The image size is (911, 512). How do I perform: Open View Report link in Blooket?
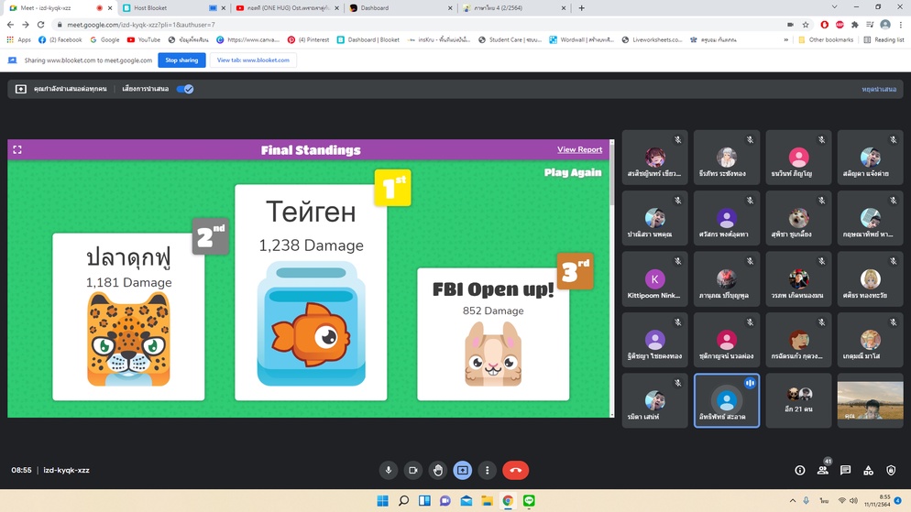(x=579, y=149)
